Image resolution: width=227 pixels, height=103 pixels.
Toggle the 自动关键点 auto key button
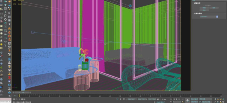[x=194, y=99]
